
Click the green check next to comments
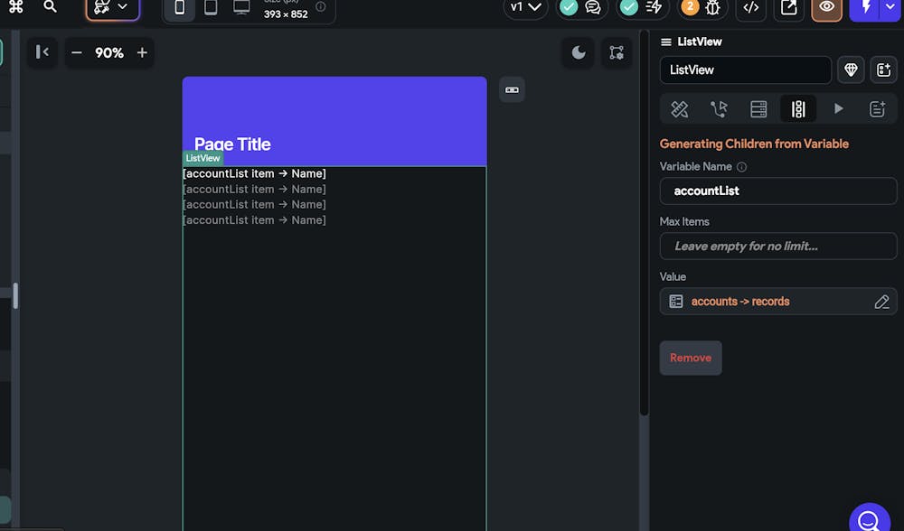[569, 7]
